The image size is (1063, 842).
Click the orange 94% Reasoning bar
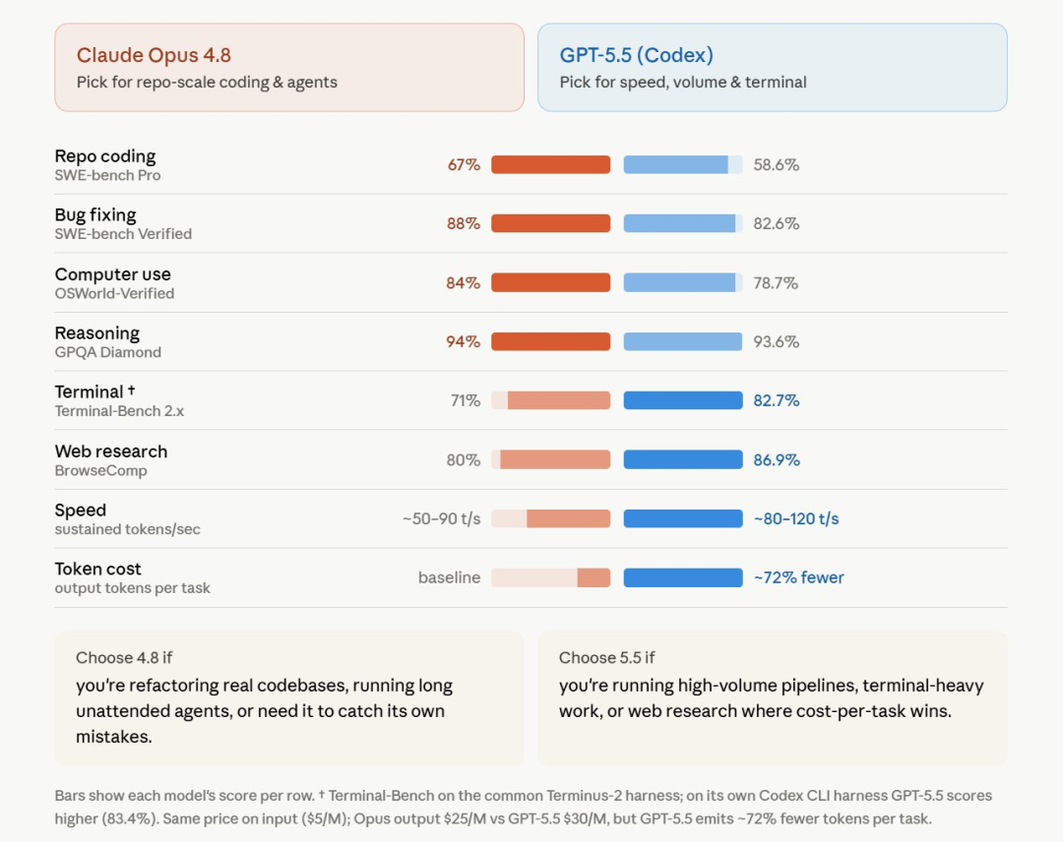pyautogui.click(x=550, y=341)
